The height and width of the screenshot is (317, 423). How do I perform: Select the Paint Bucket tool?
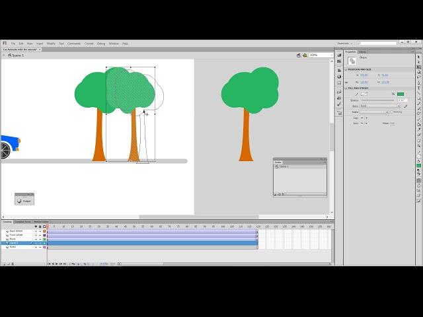point(418,125)
